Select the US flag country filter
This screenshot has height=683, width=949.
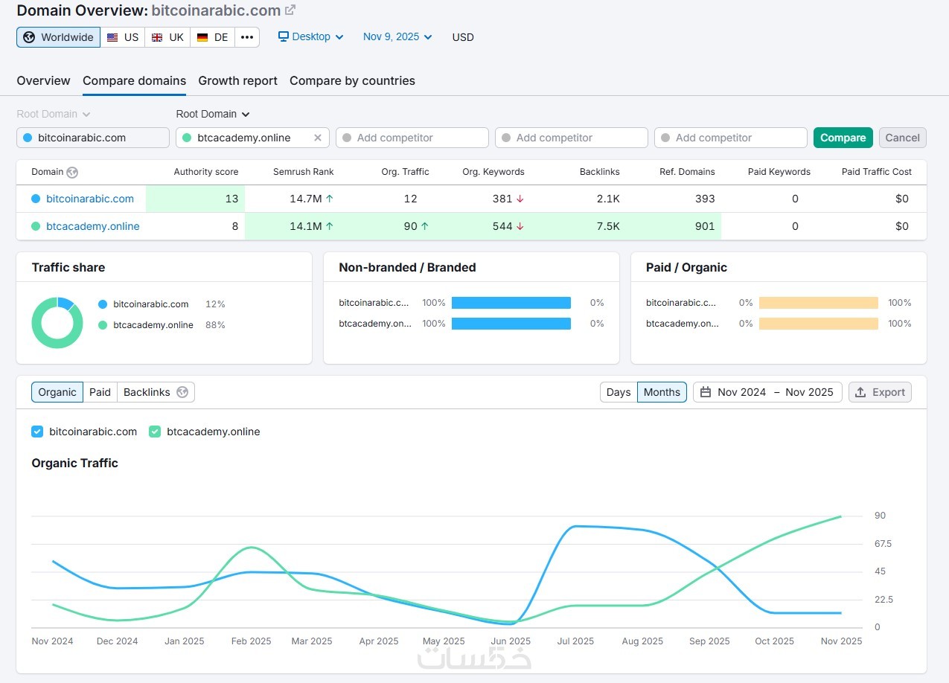(123, 37)
